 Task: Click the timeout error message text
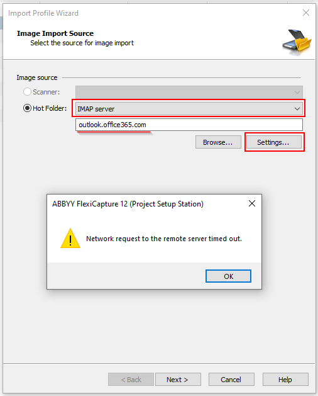tap(164, 239)
